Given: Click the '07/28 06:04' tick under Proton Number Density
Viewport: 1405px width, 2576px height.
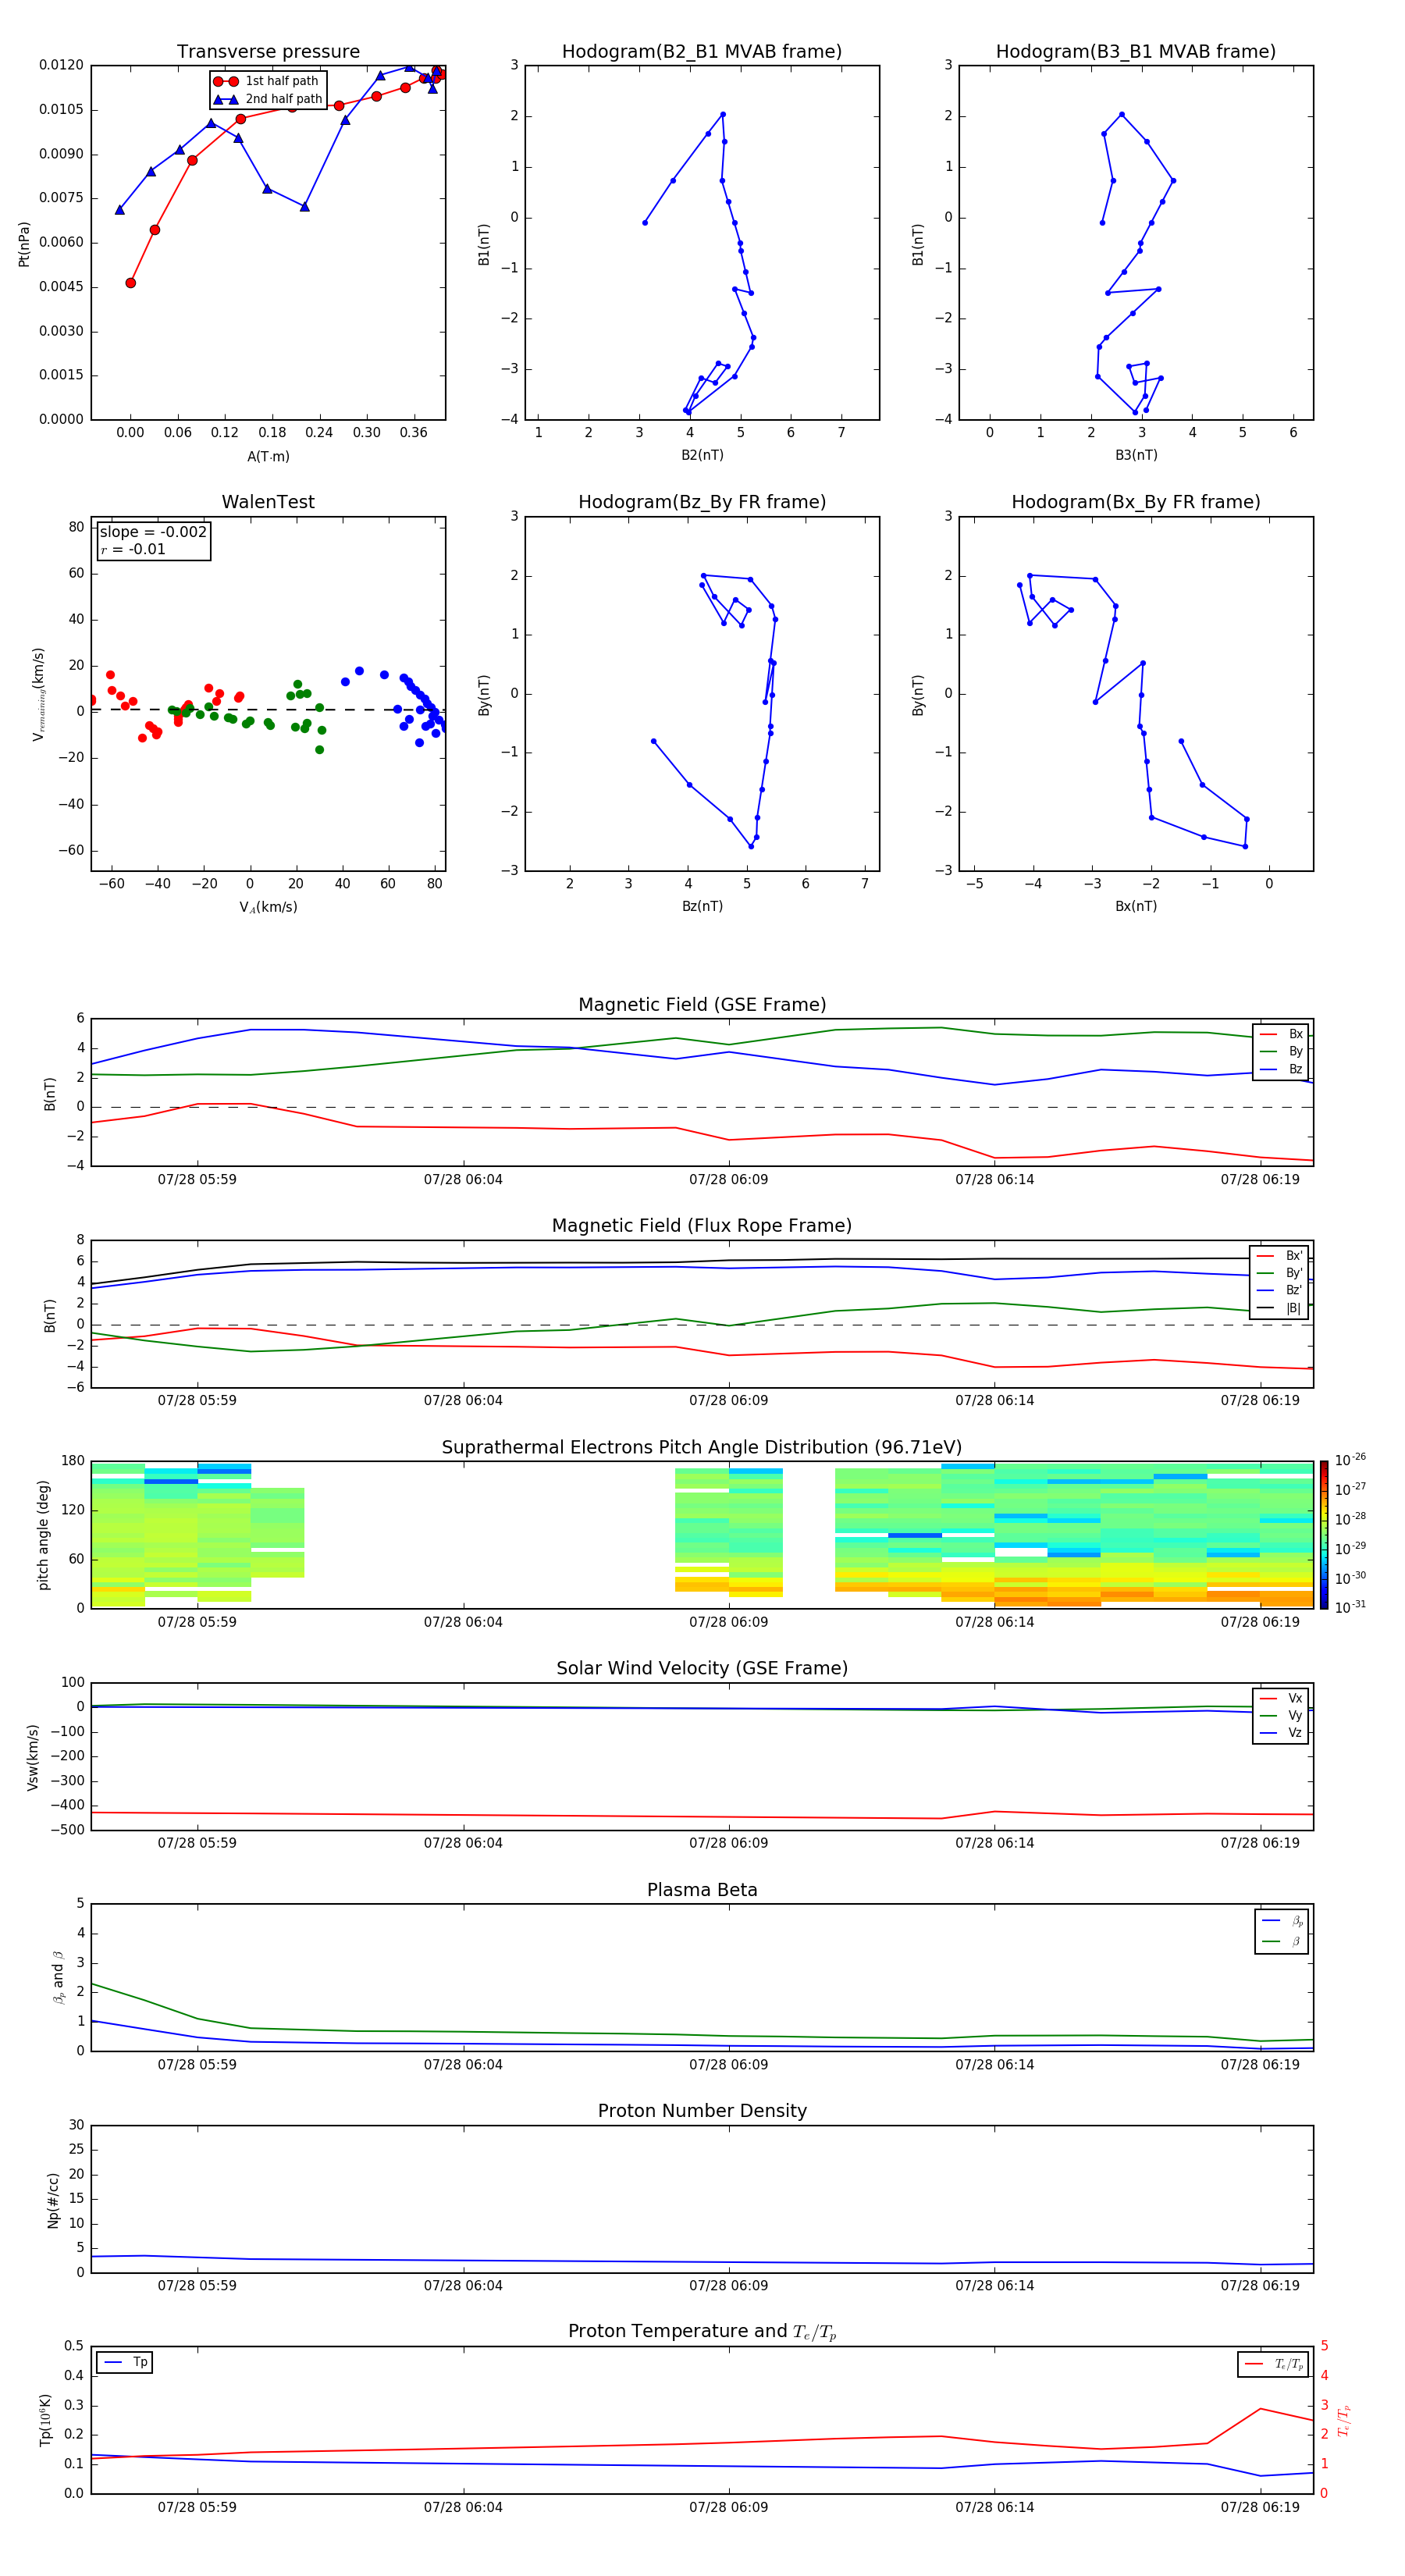Looking at the screenshot, I should (463, 2286).
